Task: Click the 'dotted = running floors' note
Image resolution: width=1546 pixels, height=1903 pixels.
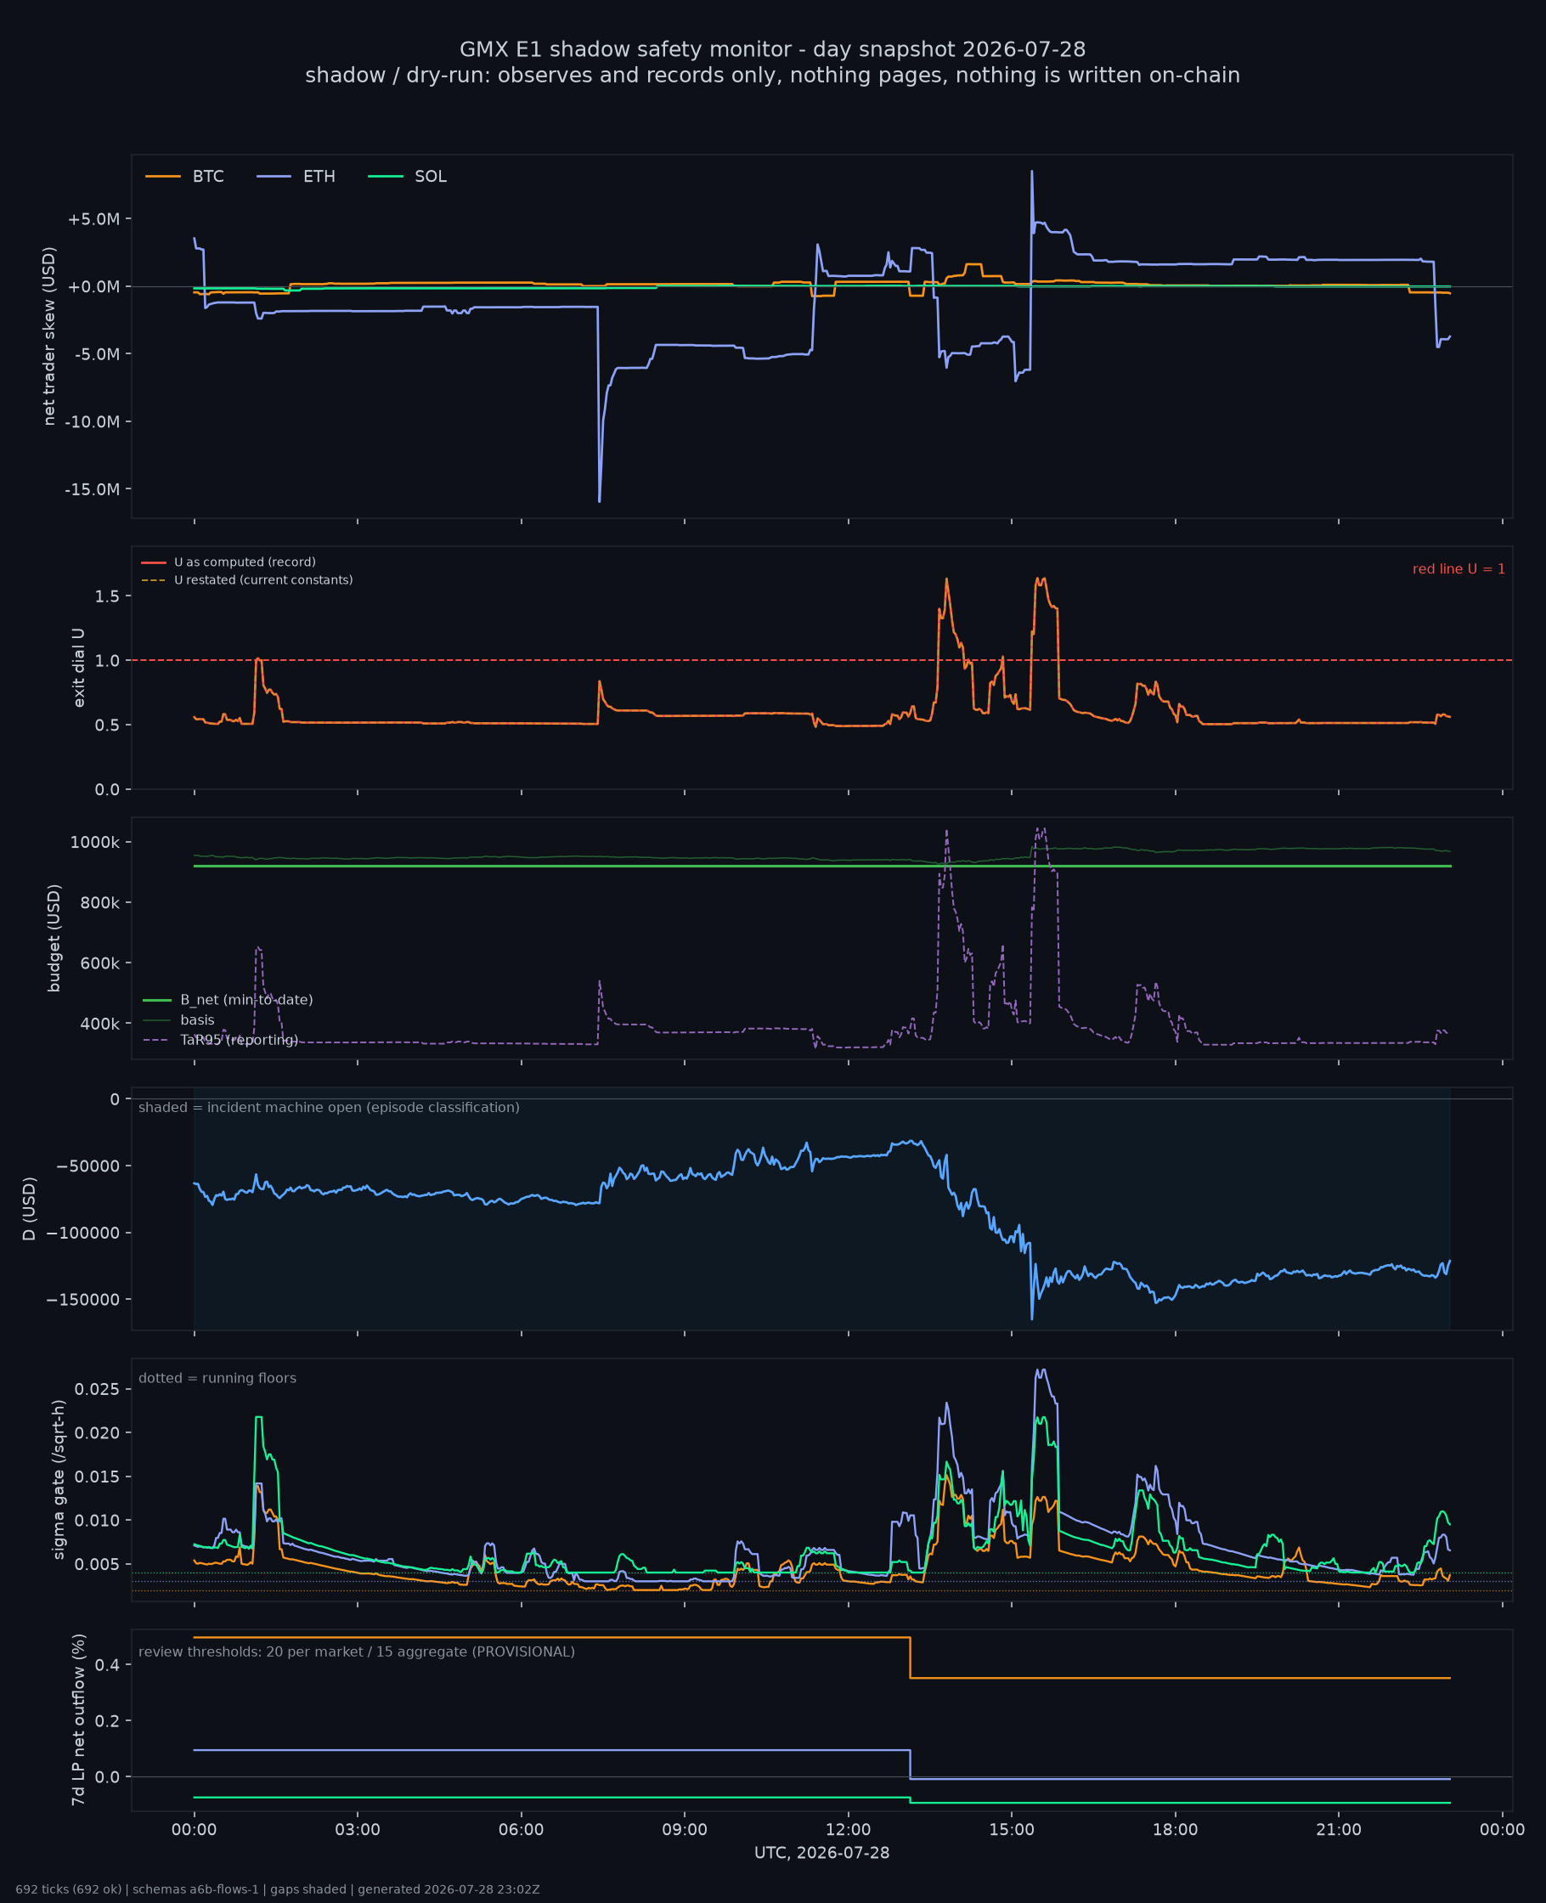Action: (217, 1379)
